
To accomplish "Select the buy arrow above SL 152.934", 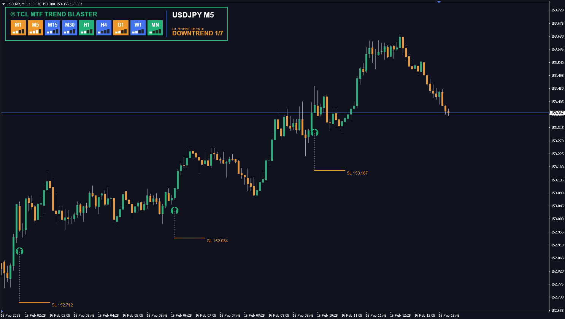I will tap(175, 210).
